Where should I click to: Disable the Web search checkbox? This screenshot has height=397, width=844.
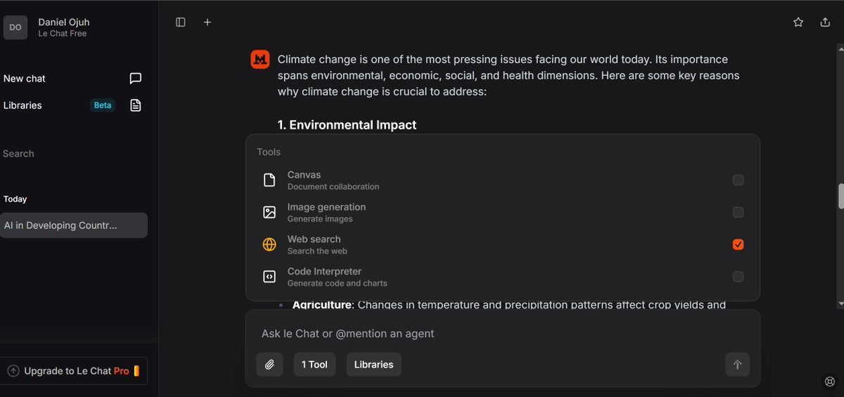(x=738, y=245)
